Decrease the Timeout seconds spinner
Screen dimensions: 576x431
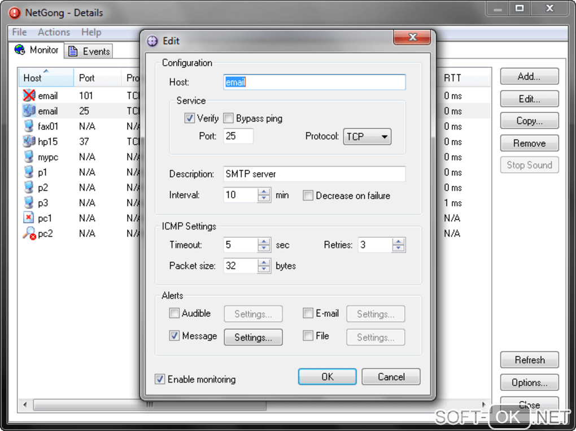(264, 249)
